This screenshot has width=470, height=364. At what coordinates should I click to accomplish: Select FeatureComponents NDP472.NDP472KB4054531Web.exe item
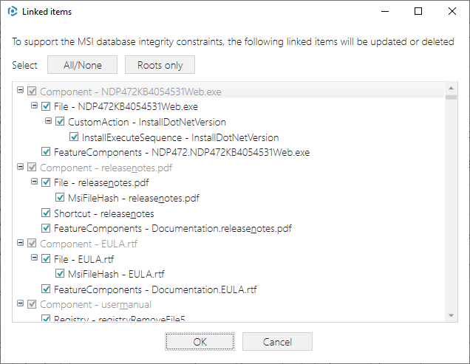[x=182, y=152]
